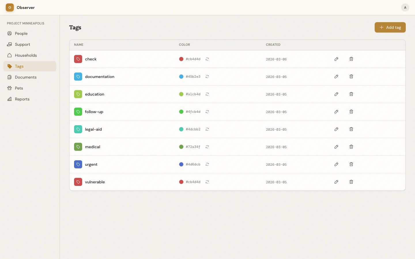415x259 pixels.
Task: Navigate to Documents in sidebar
Action: [26, 77]
